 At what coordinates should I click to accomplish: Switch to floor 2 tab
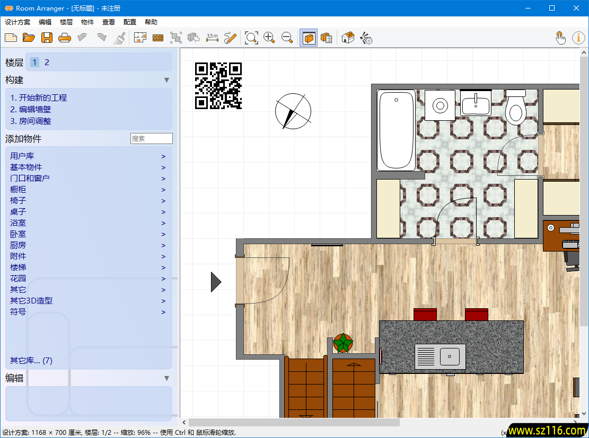click(x=47, y=62)
